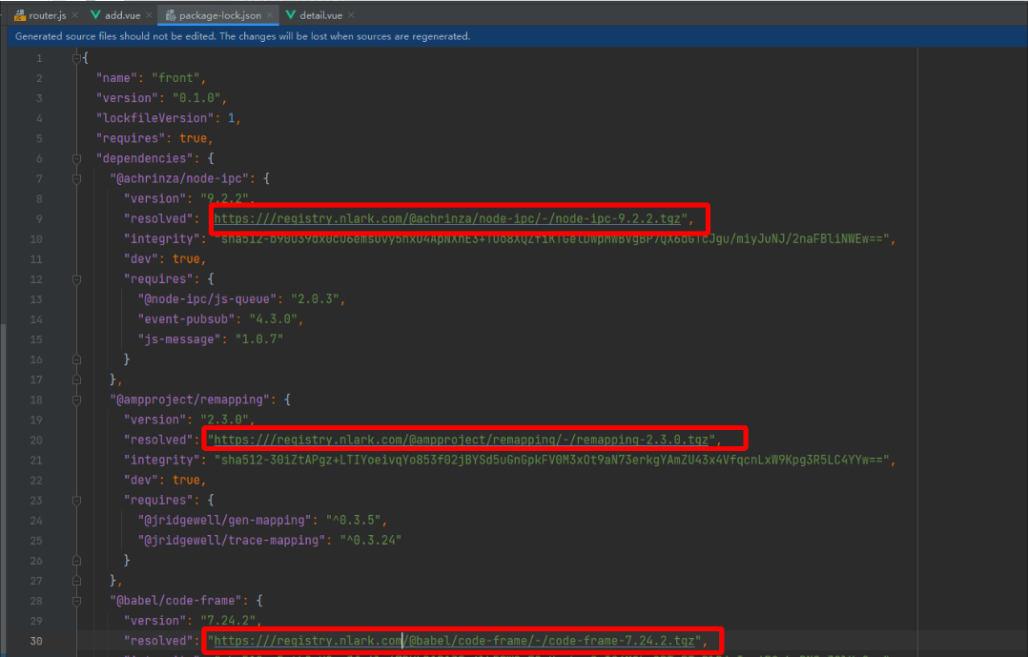Open the node-ipc-9.2.2.tgz registry link
This screenshot has width=1028, height=657.
tap(447, 219)
